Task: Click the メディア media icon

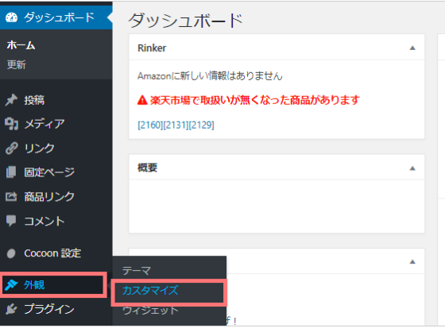Action: click(11, 124)
